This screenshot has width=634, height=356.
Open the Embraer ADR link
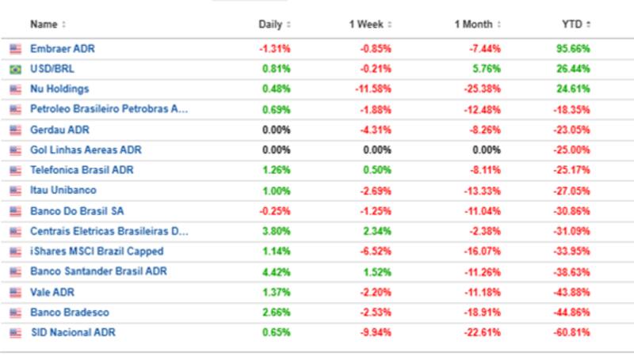coord(63,49)
